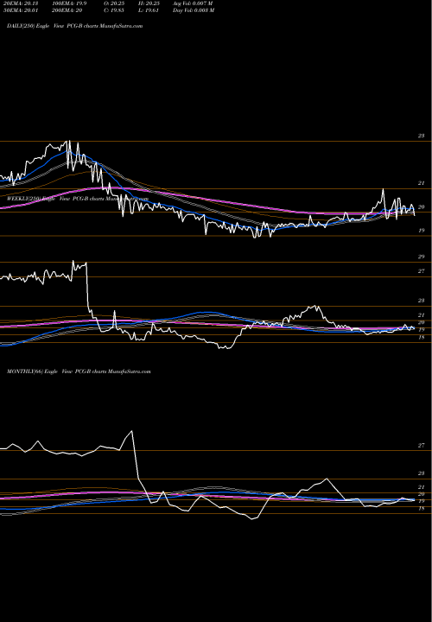Click the 27 price label on weekly chart
This screenshot has height=622, width=432.
pyautogui.click(x=421, y=271)
